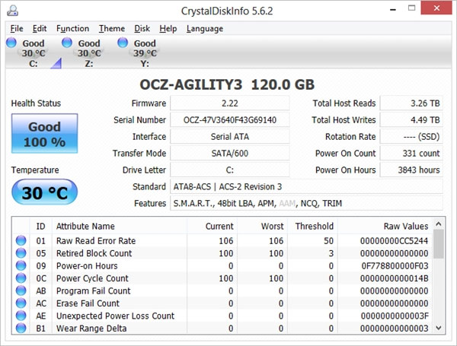This screenshot has width=457, height=346.
Task: Select the Z: drive status orb
Action: pos(67,43)
